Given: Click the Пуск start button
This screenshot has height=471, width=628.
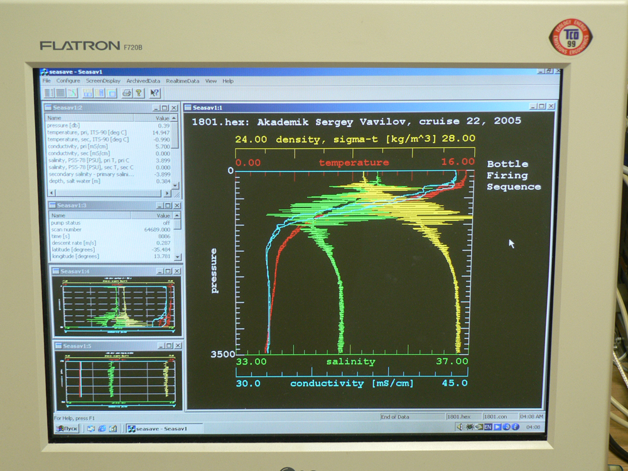Looking at the screenshot, I should 68,428.
